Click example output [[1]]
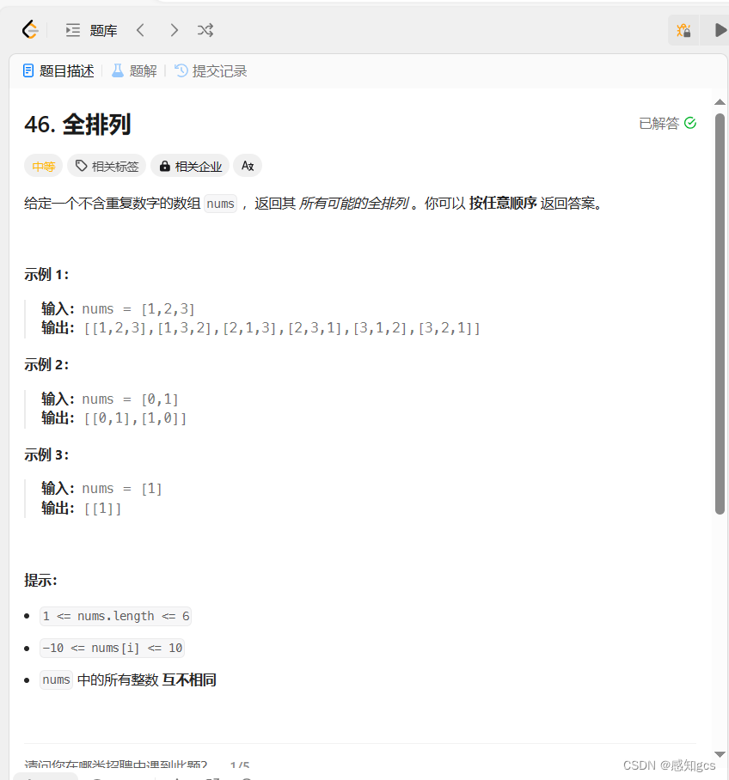The image size is (729, 780). (102, 509)
